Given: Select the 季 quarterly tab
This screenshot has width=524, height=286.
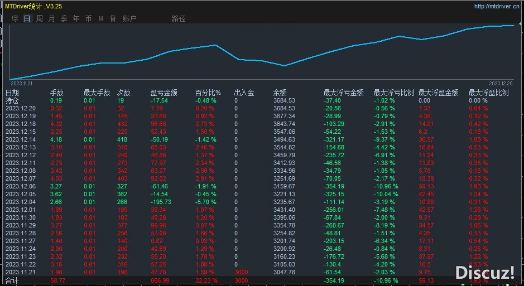Looking at the screenshot, I should click(64, 19).
